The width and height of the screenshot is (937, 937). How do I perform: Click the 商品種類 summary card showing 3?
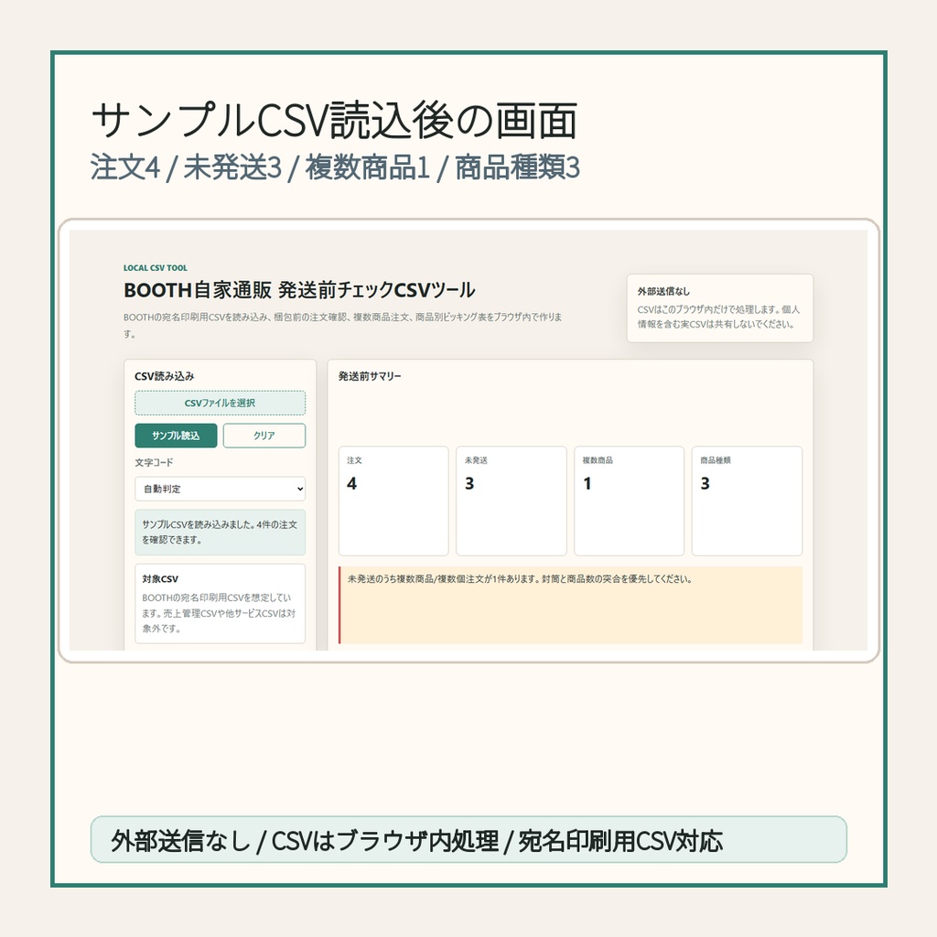click(747, 501)
